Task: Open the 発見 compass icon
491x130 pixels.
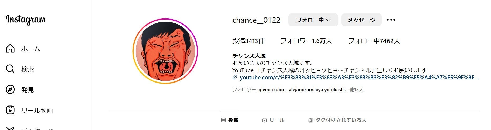Action: [x=10, y=90]
